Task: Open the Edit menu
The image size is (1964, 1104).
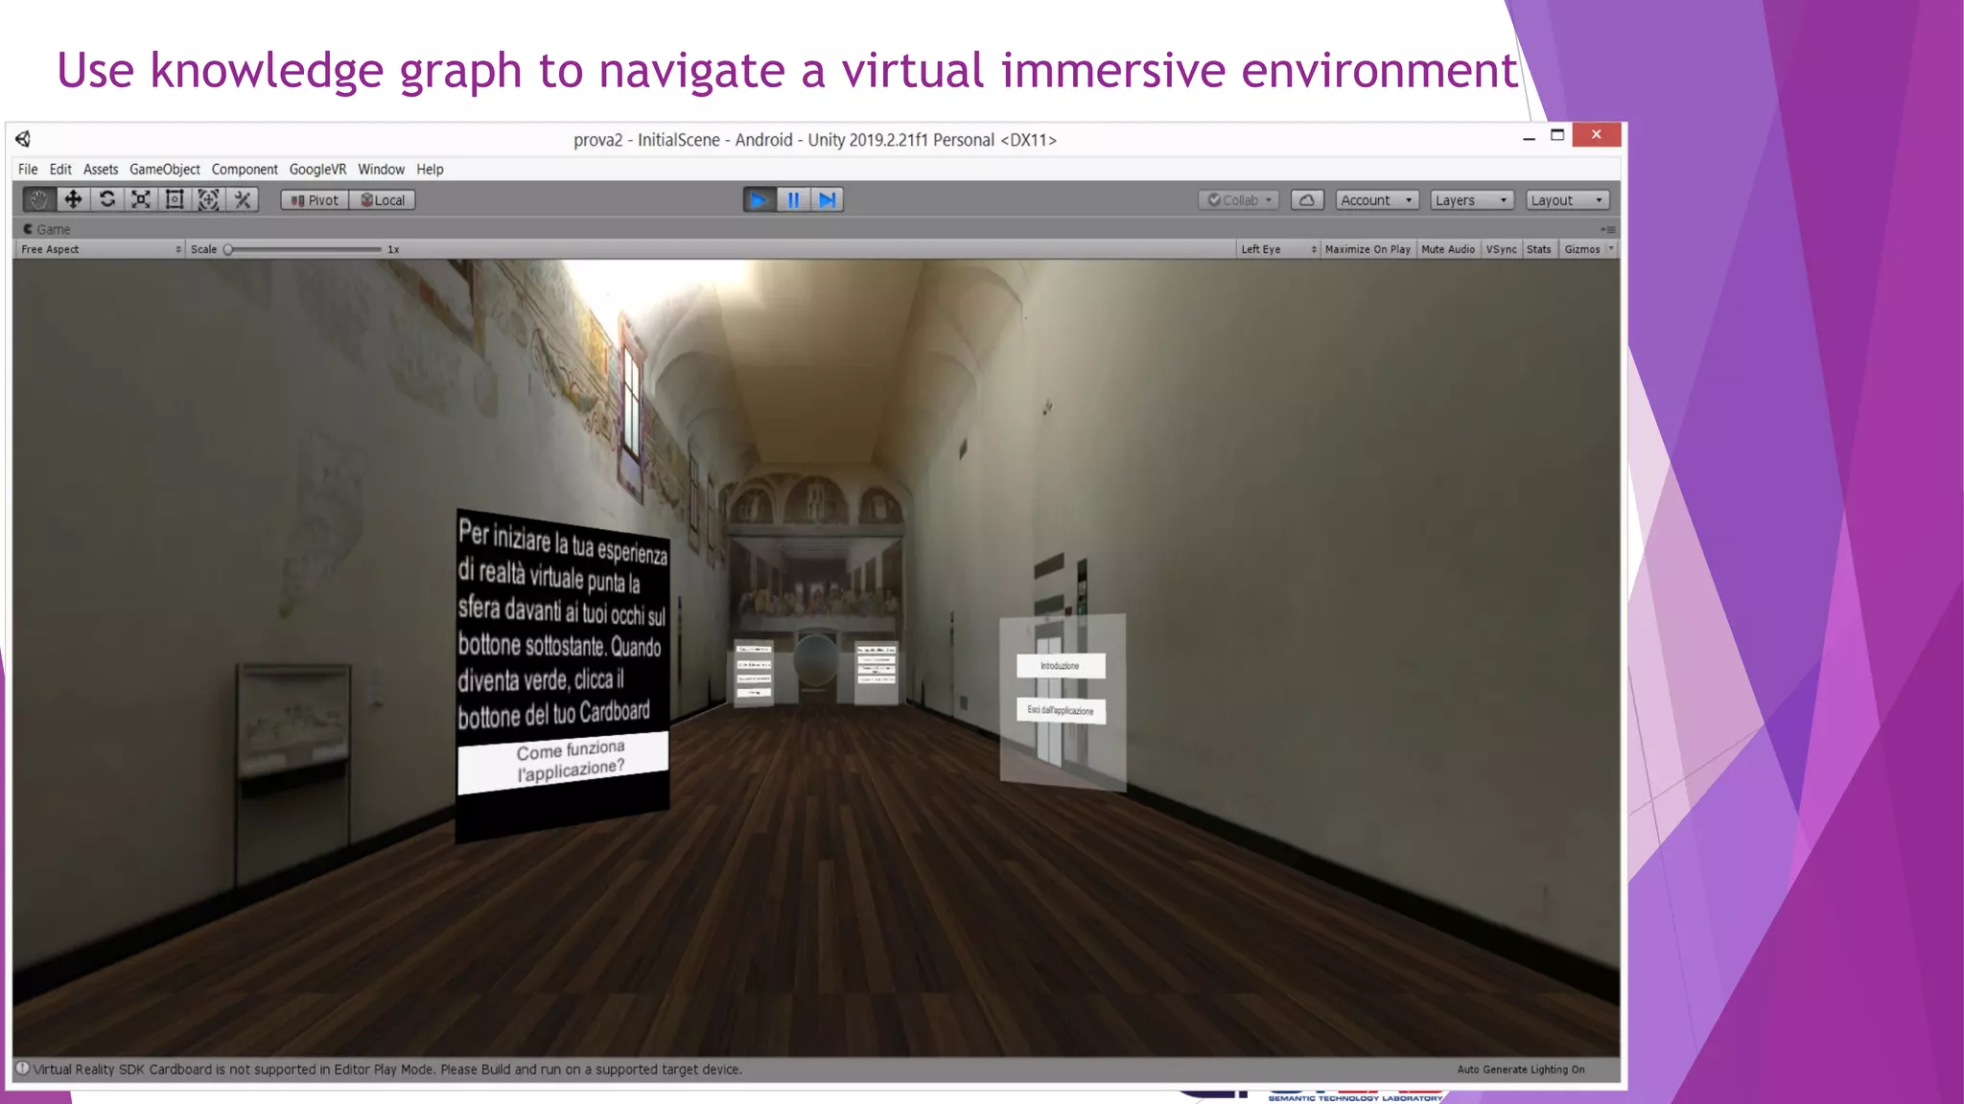Action: coord(60,170)
